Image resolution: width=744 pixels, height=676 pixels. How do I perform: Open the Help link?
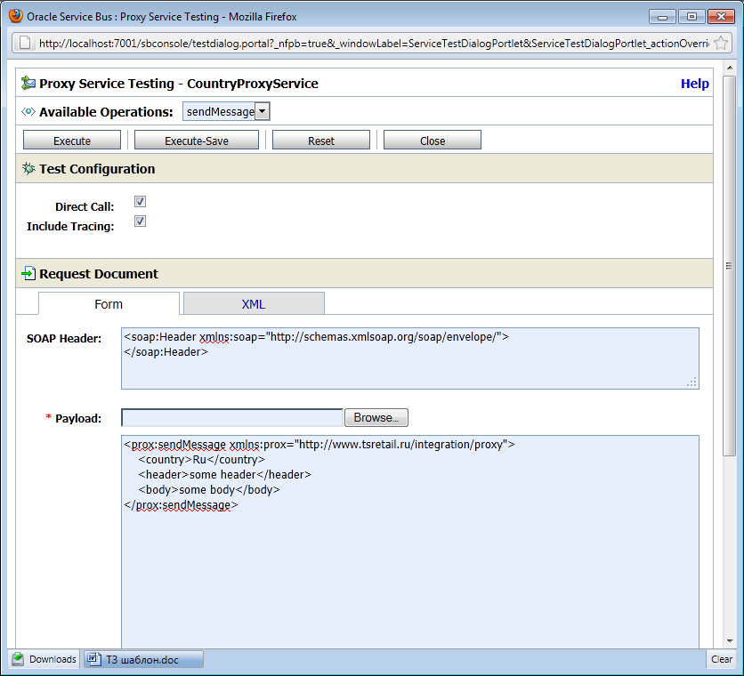pyautogui.click(x=695, y=84)
